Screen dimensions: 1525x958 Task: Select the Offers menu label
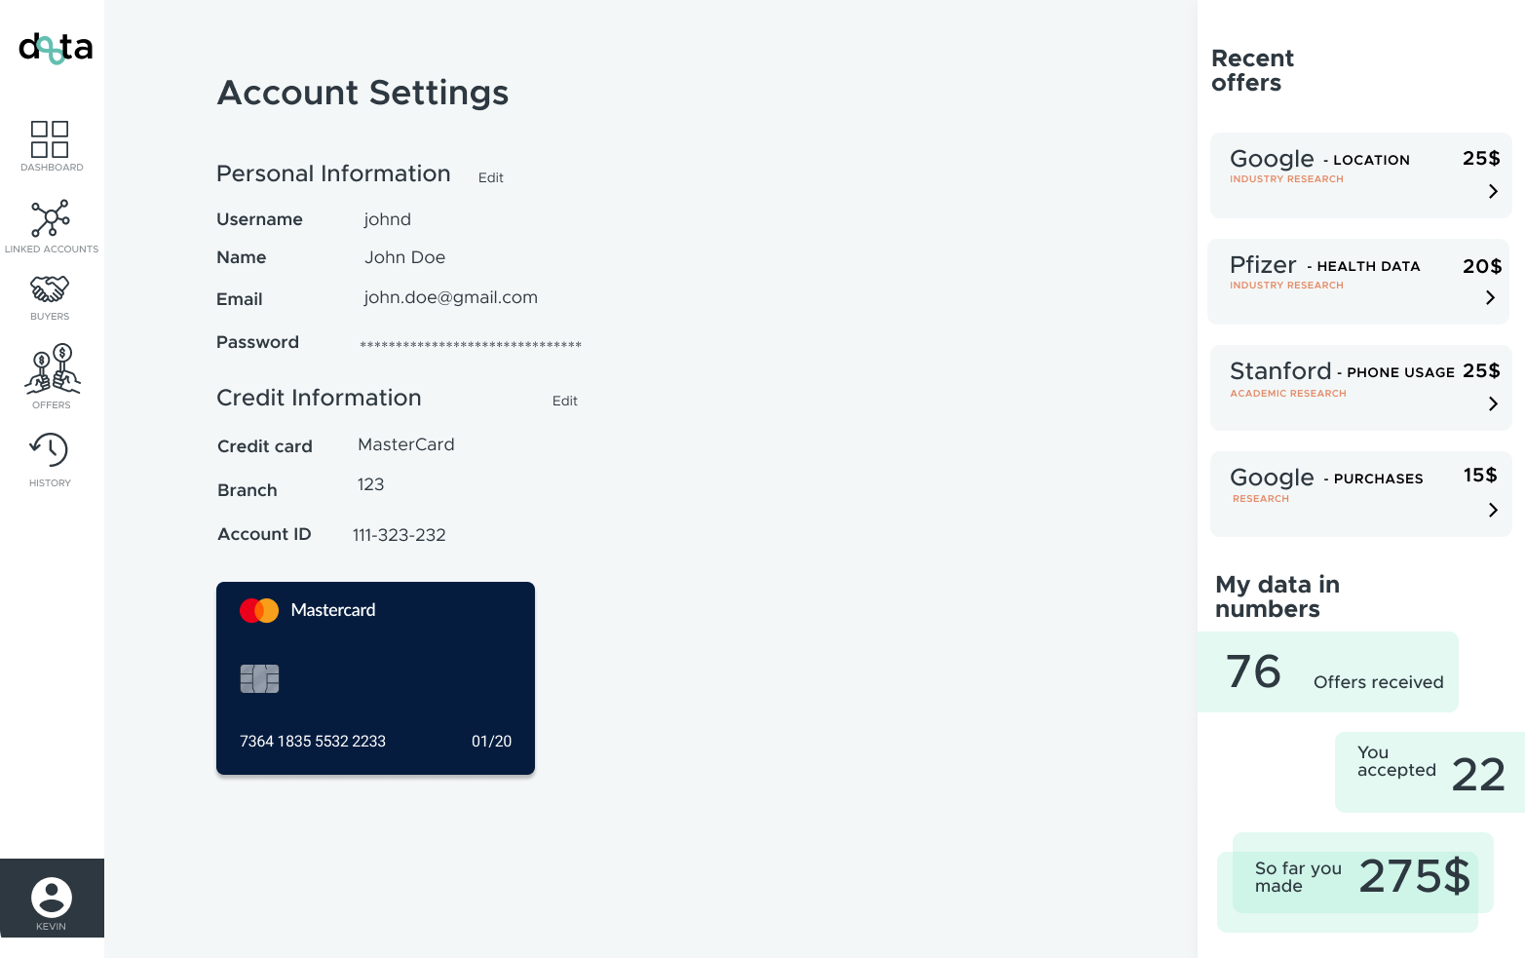click(x=52, y=405)
